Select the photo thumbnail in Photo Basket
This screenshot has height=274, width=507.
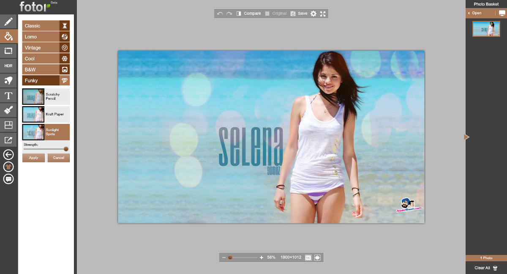486,29
